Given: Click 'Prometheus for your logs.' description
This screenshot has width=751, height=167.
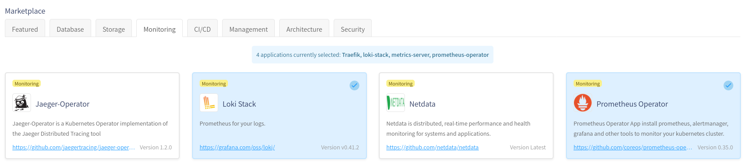Looking at the screenshot, I should click(232, 124).
